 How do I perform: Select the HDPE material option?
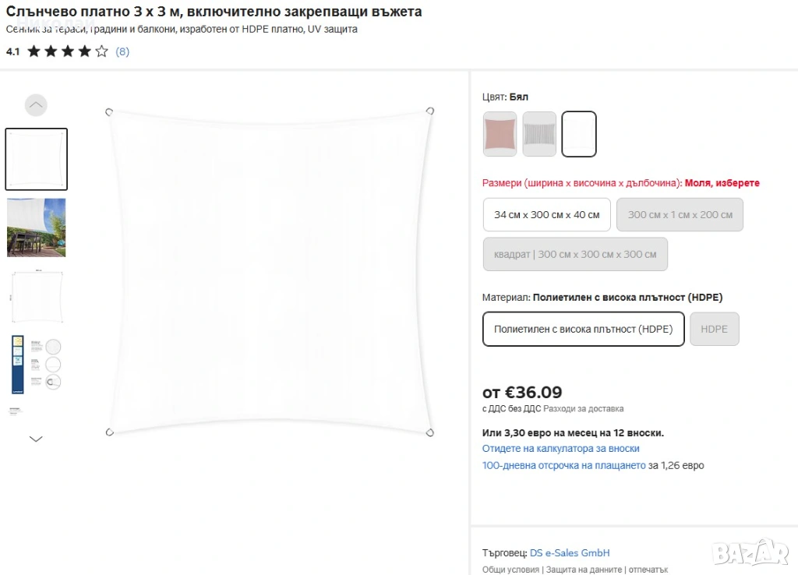click(714, 330)
